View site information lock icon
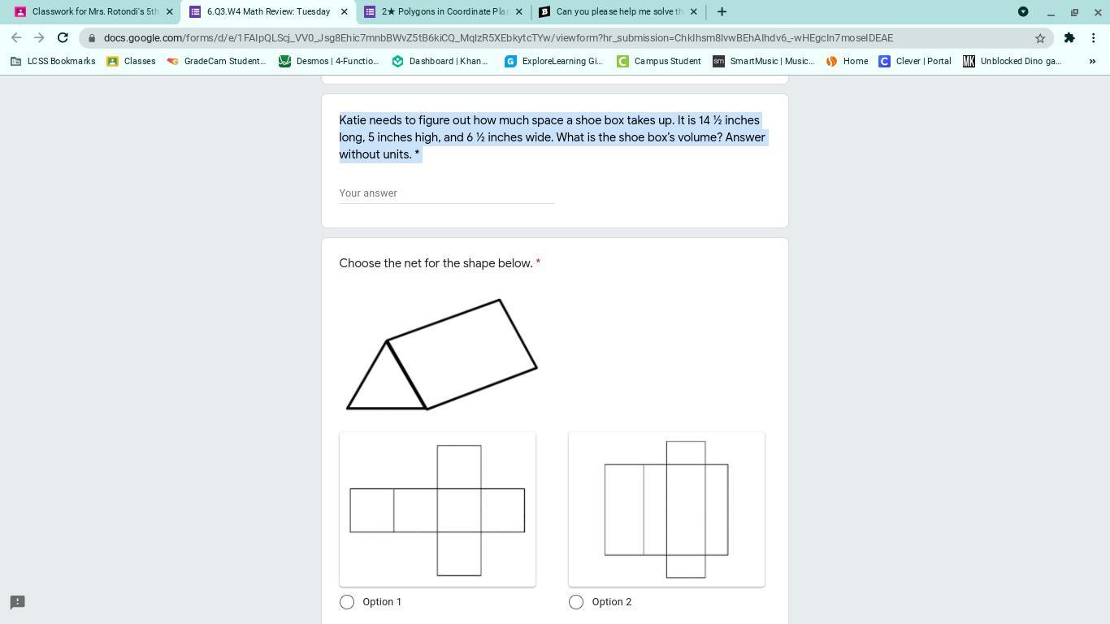The width and height of the screenshot is (1110, 624). pos(92,38)
